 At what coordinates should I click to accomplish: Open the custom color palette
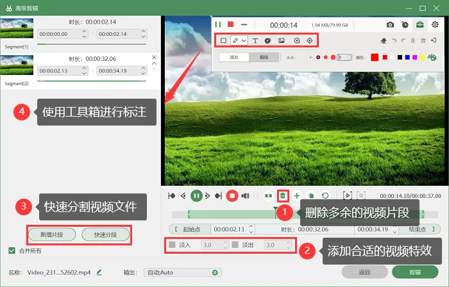tap(432, 58)
